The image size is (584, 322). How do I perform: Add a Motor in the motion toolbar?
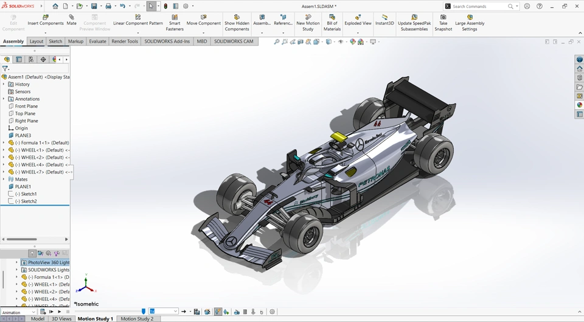237,312
